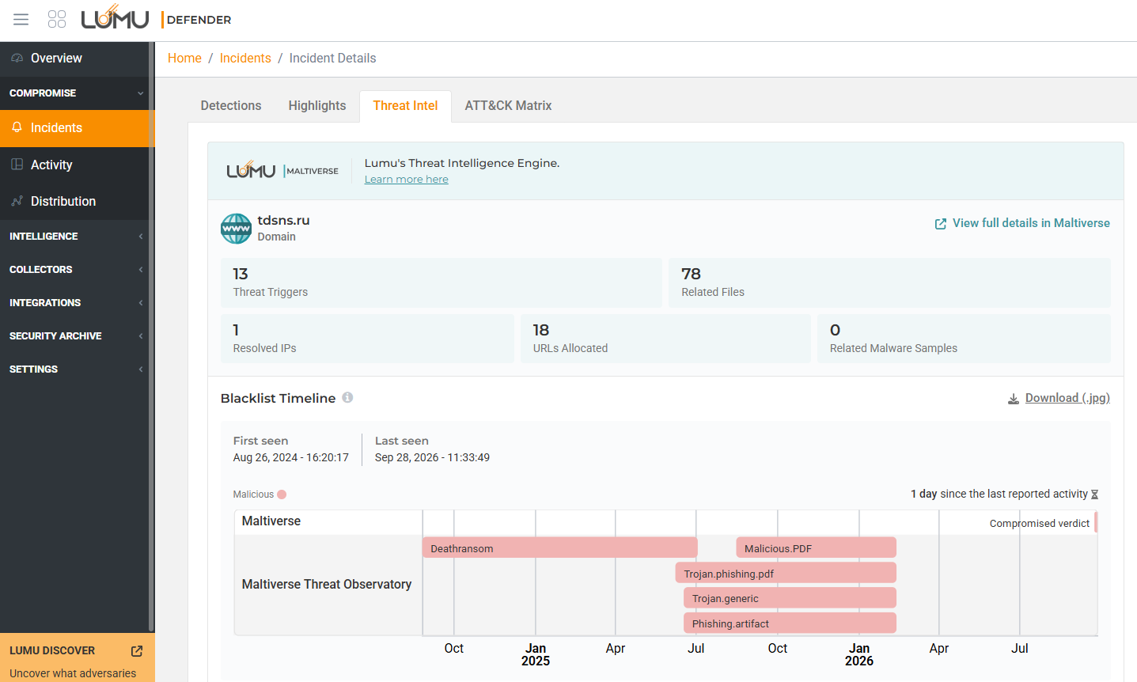Click the sidebar vertical scrollbar
Screen dimensions: 1137x682
[x=151, y=336]
